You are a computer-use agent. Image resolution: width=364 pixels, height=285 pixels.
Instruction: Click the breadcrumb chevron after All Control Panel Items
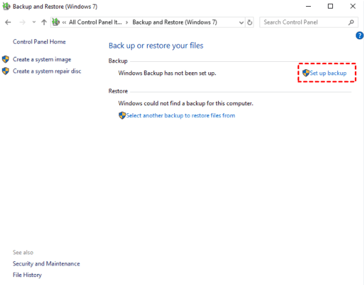pos(127,23)
